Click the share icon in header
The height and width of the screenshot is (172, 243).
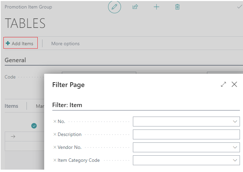click(135, 7)
